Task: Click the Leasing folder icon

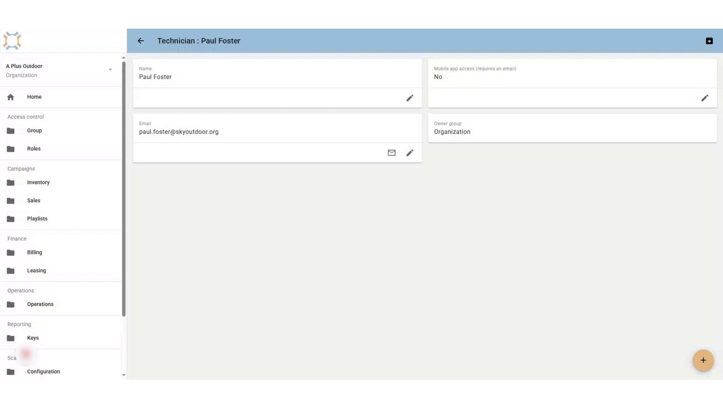Action: pos(11,271)
